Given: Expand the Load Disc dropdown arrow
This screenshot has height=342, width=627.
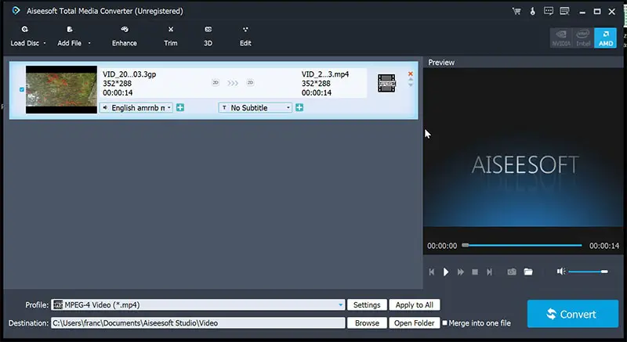Looking at the screenshot, I should [x=45, y=43].
